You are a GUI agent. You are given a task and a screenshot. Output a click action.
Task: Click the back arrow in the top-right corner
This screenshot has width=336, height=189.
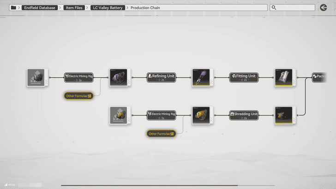[324, 7]
